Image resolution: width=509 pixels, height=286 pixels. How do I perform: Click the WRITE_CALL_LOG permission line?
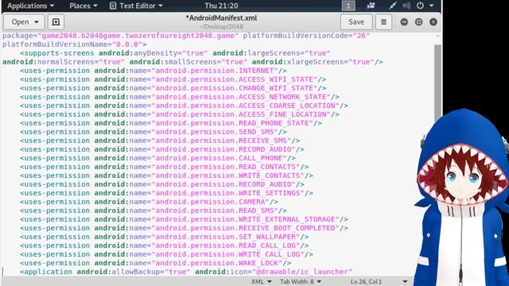[166, 254]
